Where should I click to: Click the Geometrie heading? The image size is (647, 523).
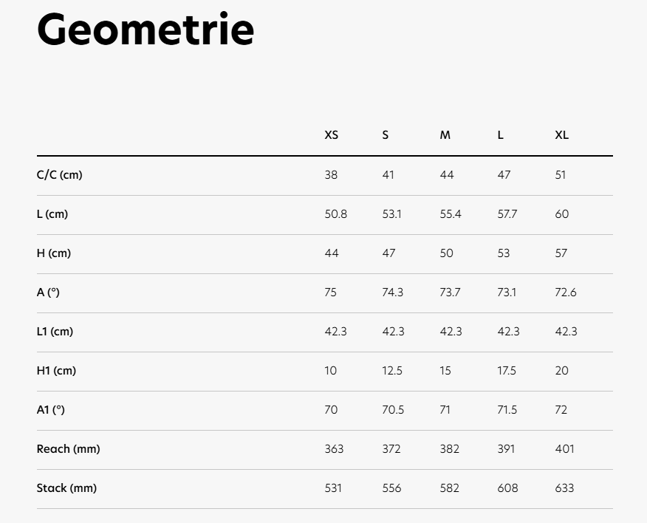(x=146, y=30)
